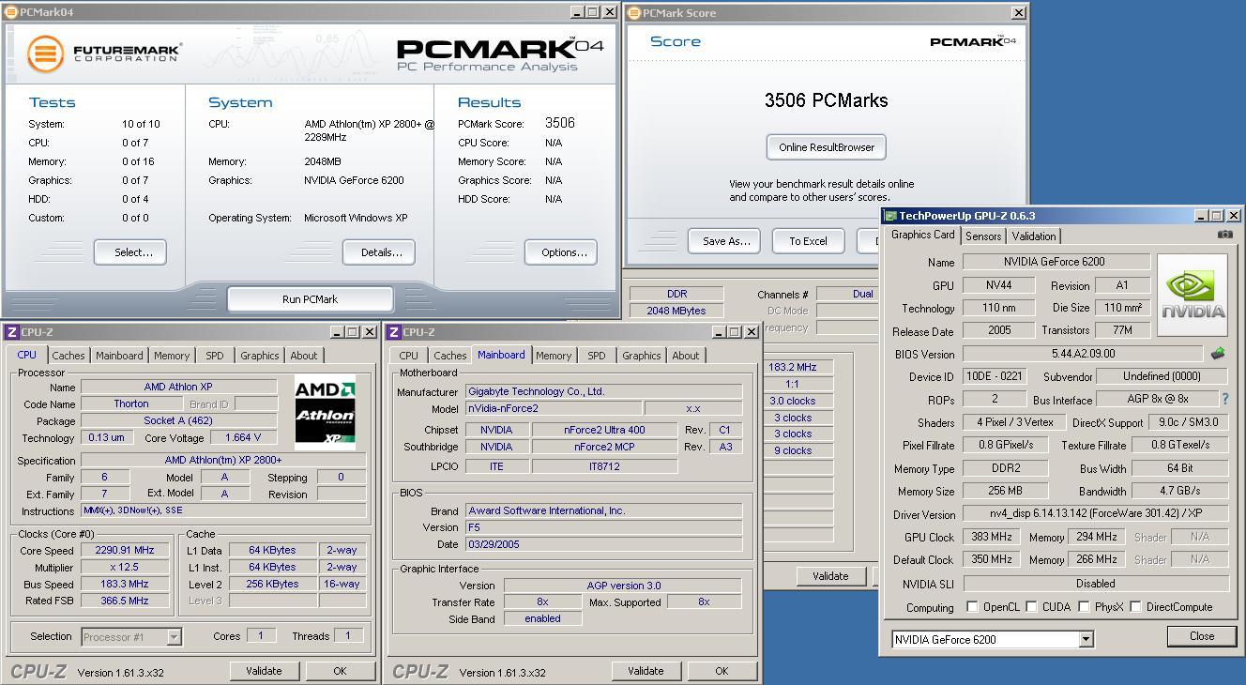Click the Chipset value nForce2 Ultra 400

tap(604, 430)
